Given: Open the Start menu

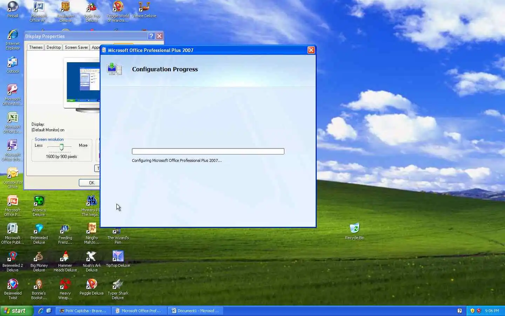Looking at the screenshot, I should click(16, 311).
